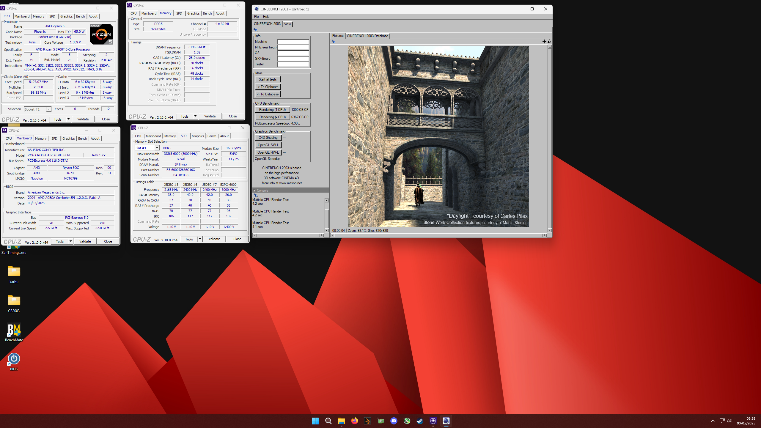
Task: Open the Xbox app from taskbar
Action: 407,421
